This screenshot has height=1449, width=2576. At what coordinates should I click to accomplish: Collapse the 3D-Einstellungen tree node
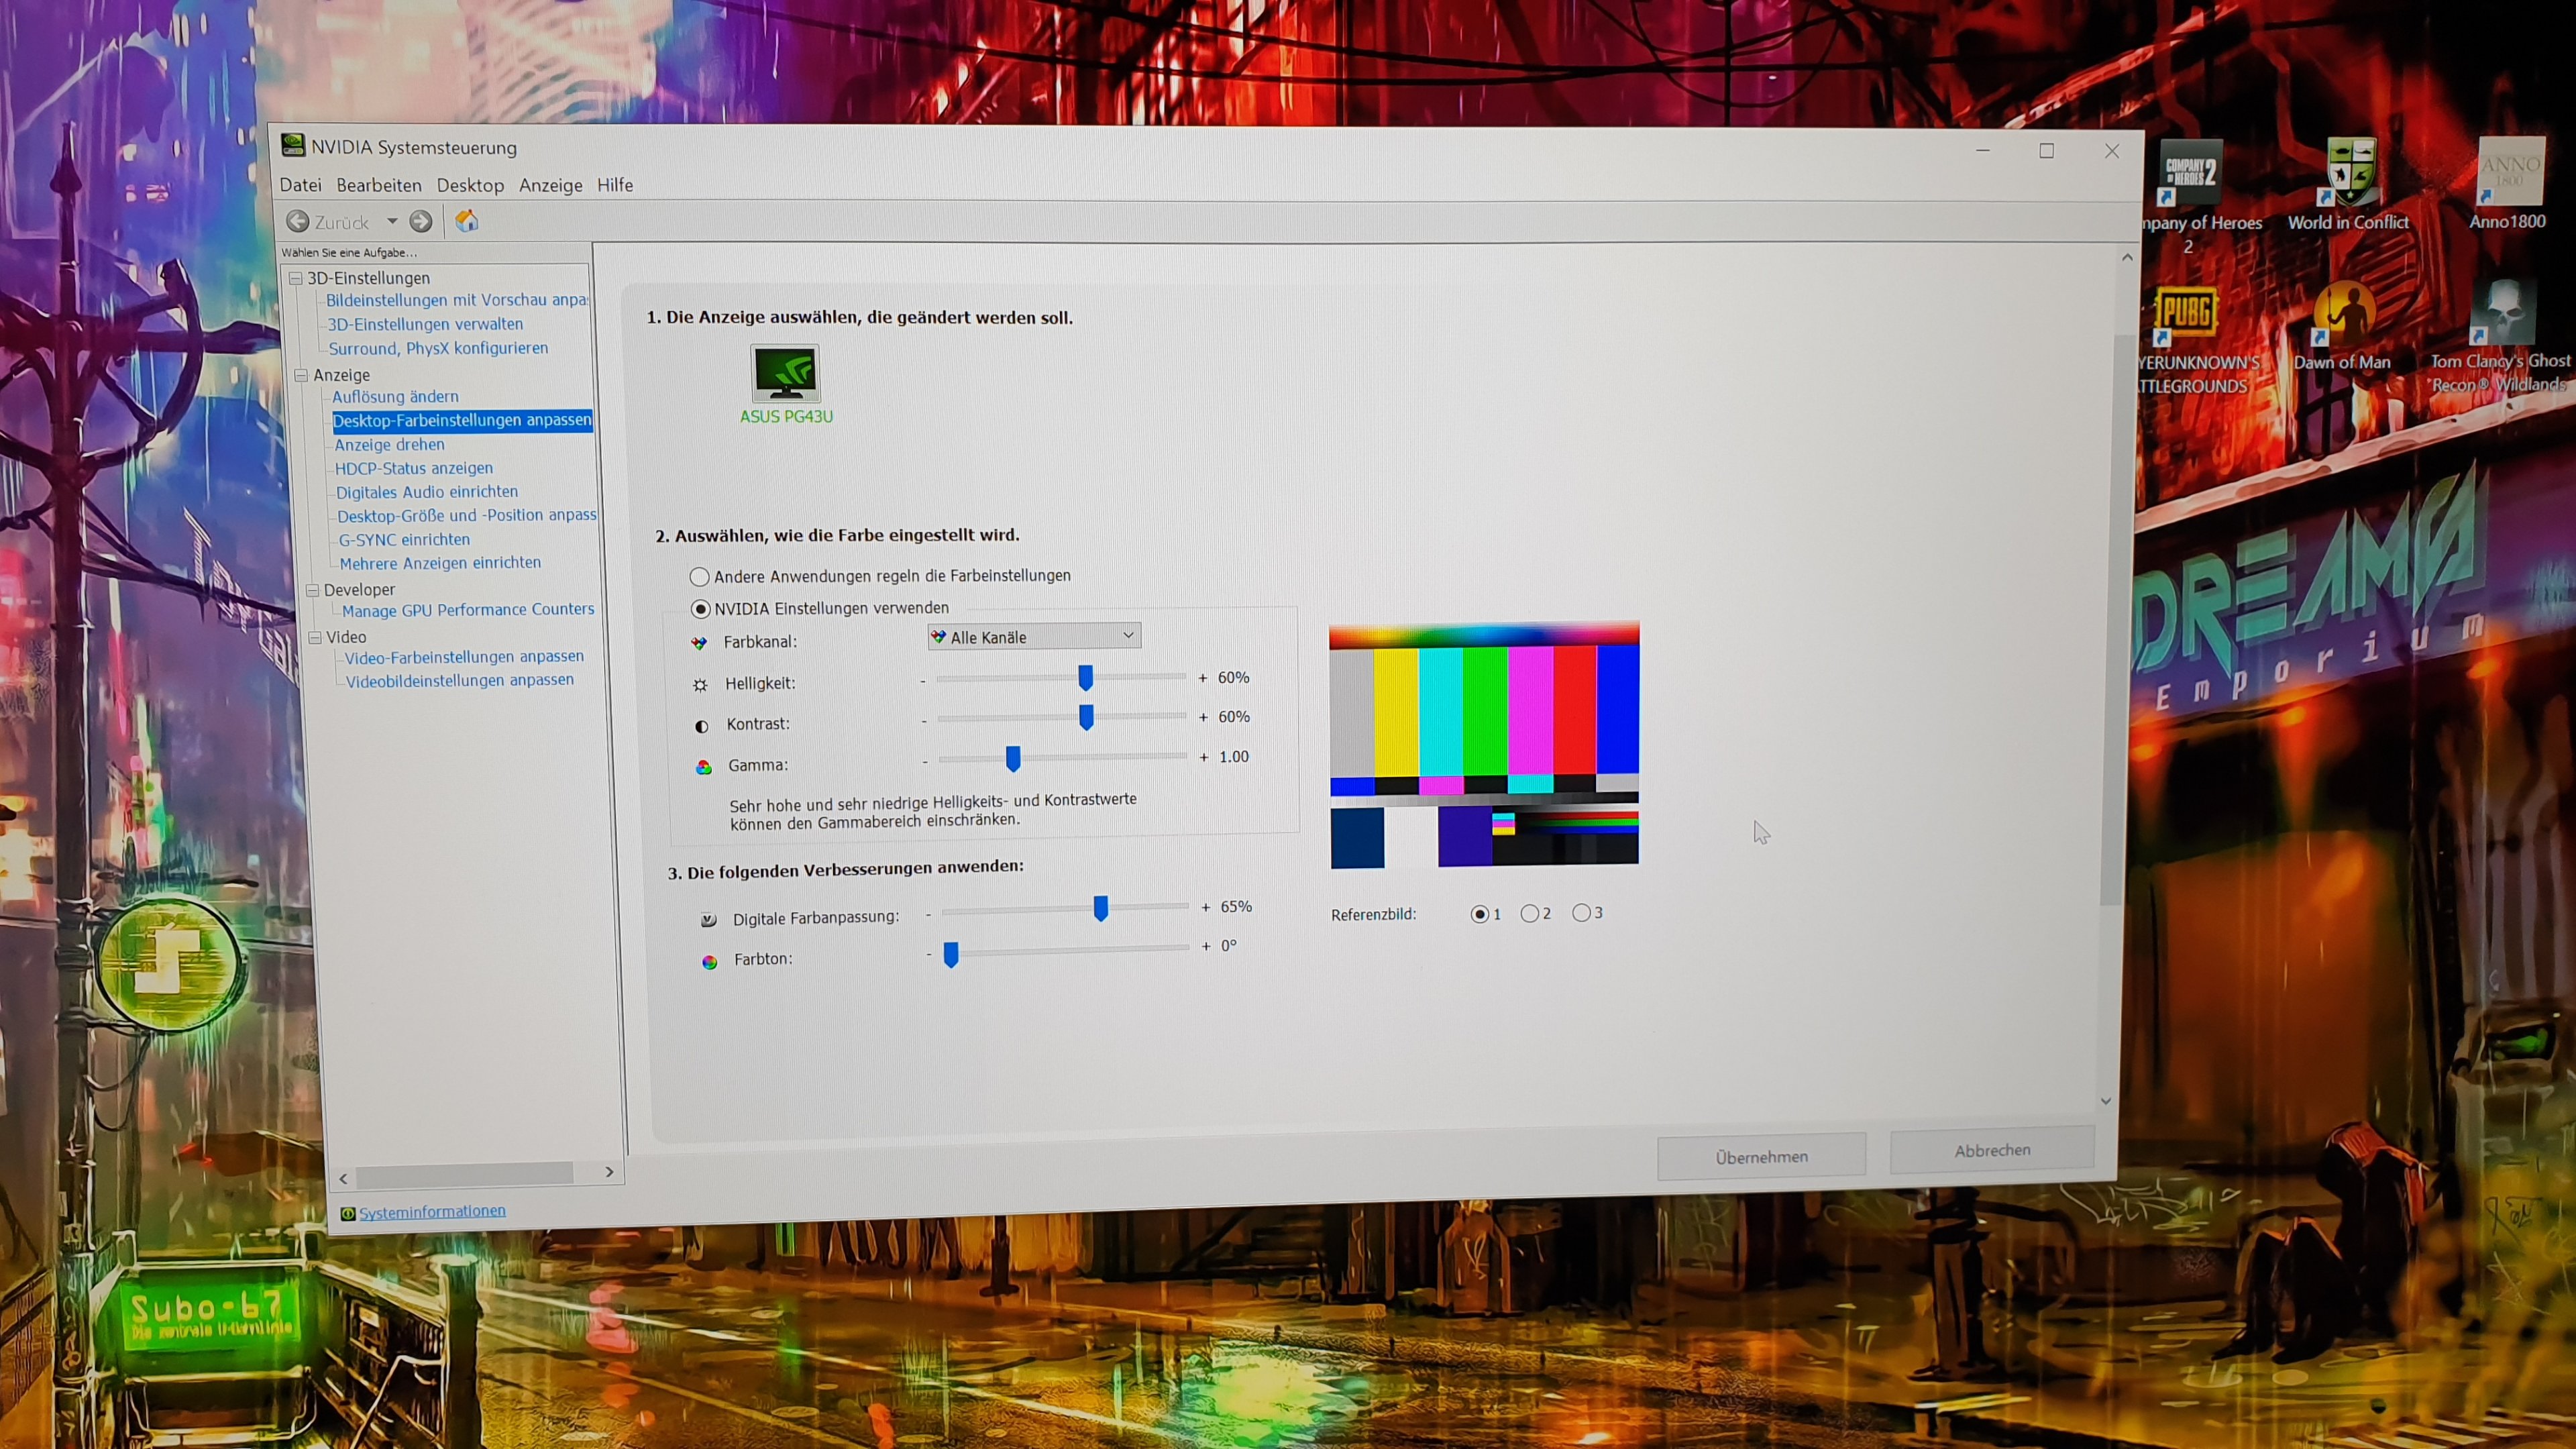pos(296,278)
